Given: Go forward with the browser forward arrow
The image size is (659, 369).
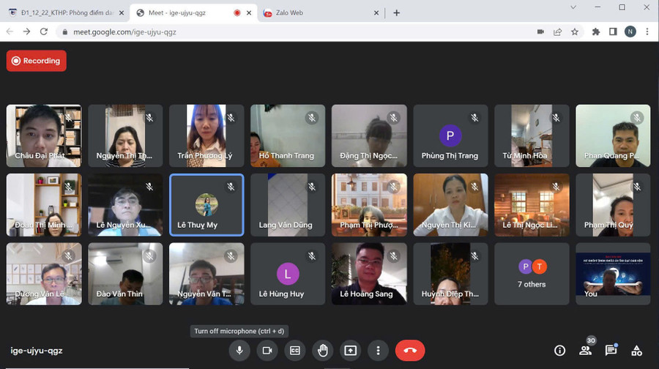Looking at the screenshot, I should click(26, 31).
